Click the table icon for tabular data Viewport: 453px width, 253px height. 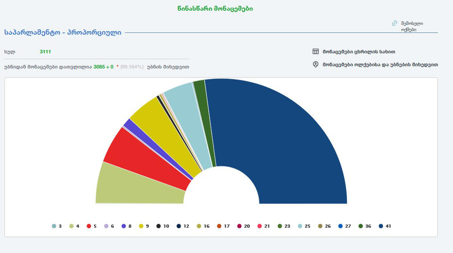coord(316,51)
